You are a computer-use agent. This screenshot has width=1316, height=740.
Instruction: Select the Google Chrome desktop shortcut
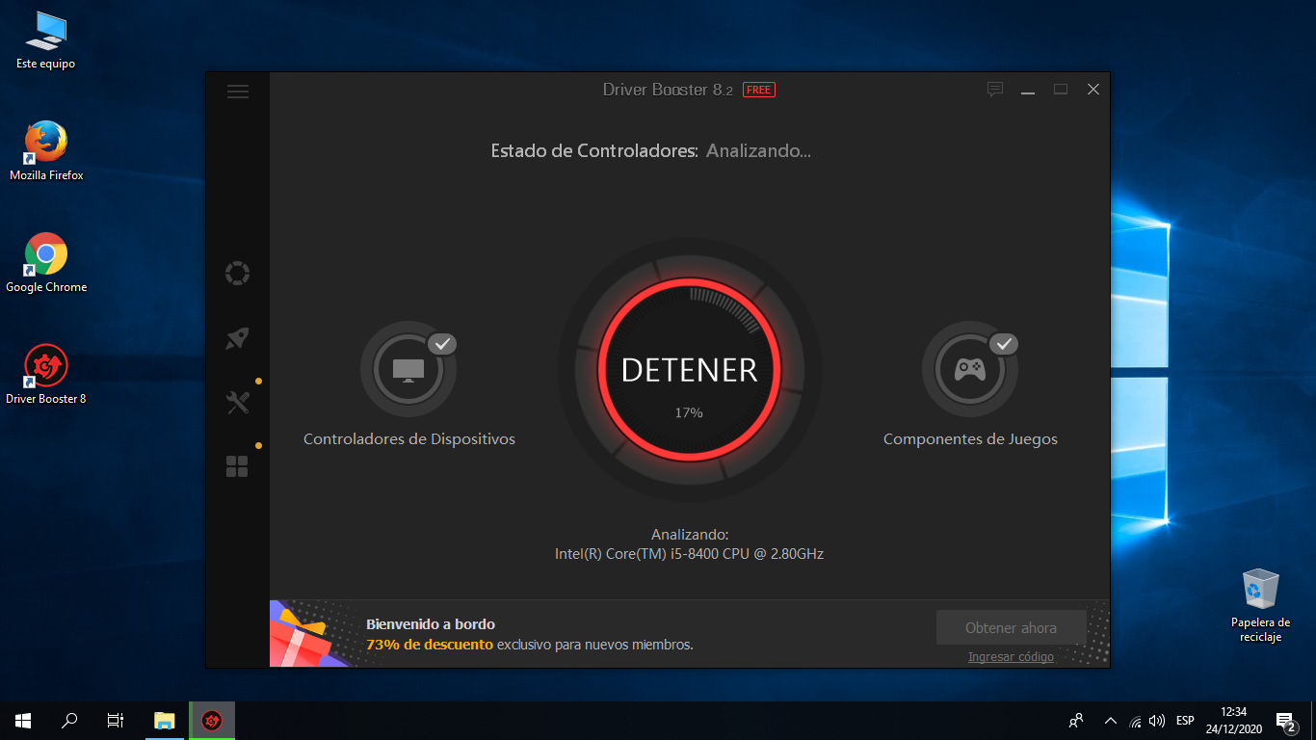point(46,263)
